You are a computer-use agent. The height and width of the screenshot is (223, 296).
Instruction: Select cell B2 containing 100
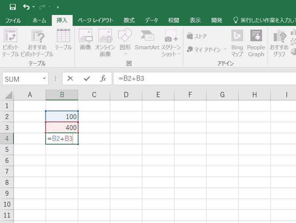coord(62,116)
